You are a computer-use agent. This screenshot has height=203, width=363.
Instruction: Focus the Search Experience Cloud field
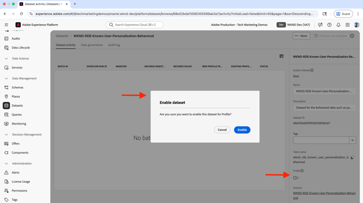click(x=135, y=25)
